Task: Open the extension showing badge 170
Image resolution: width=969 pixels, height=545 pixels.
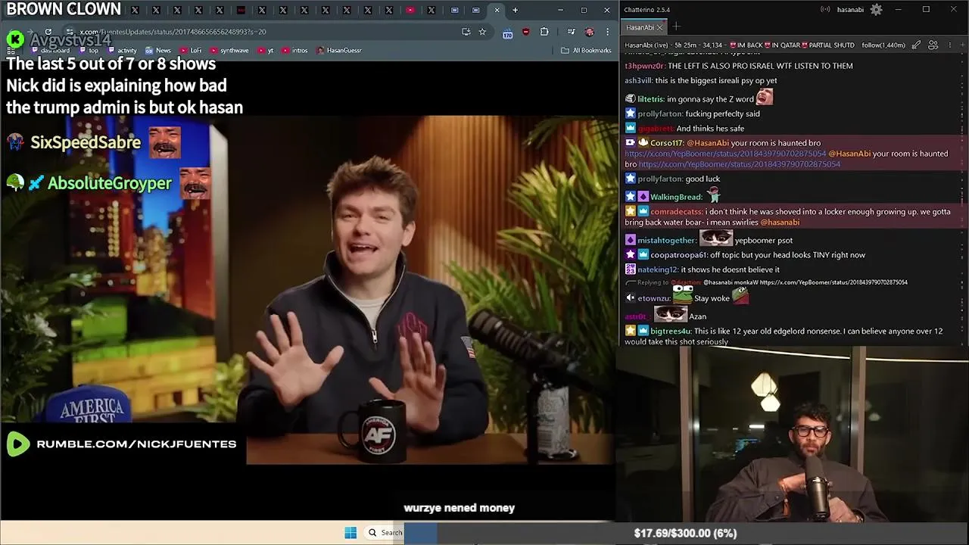Action: click(507, 33)
